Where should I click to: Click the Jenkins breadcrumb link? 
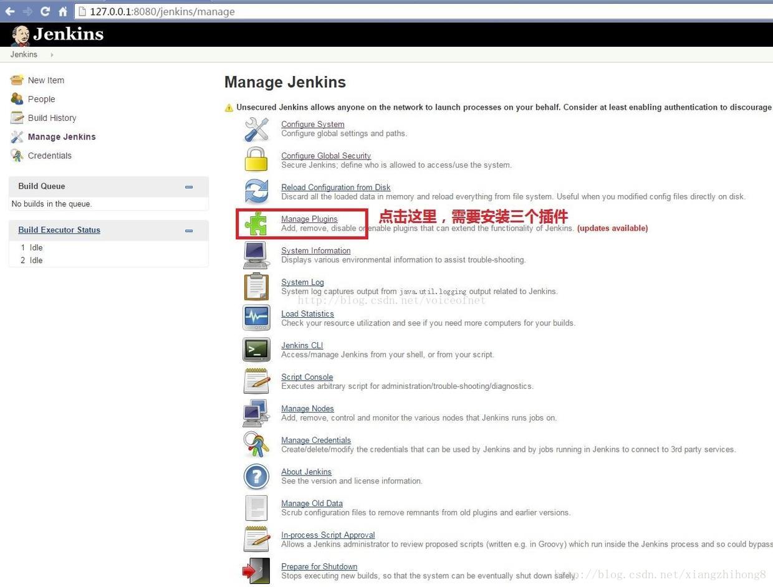pos(24,54)
